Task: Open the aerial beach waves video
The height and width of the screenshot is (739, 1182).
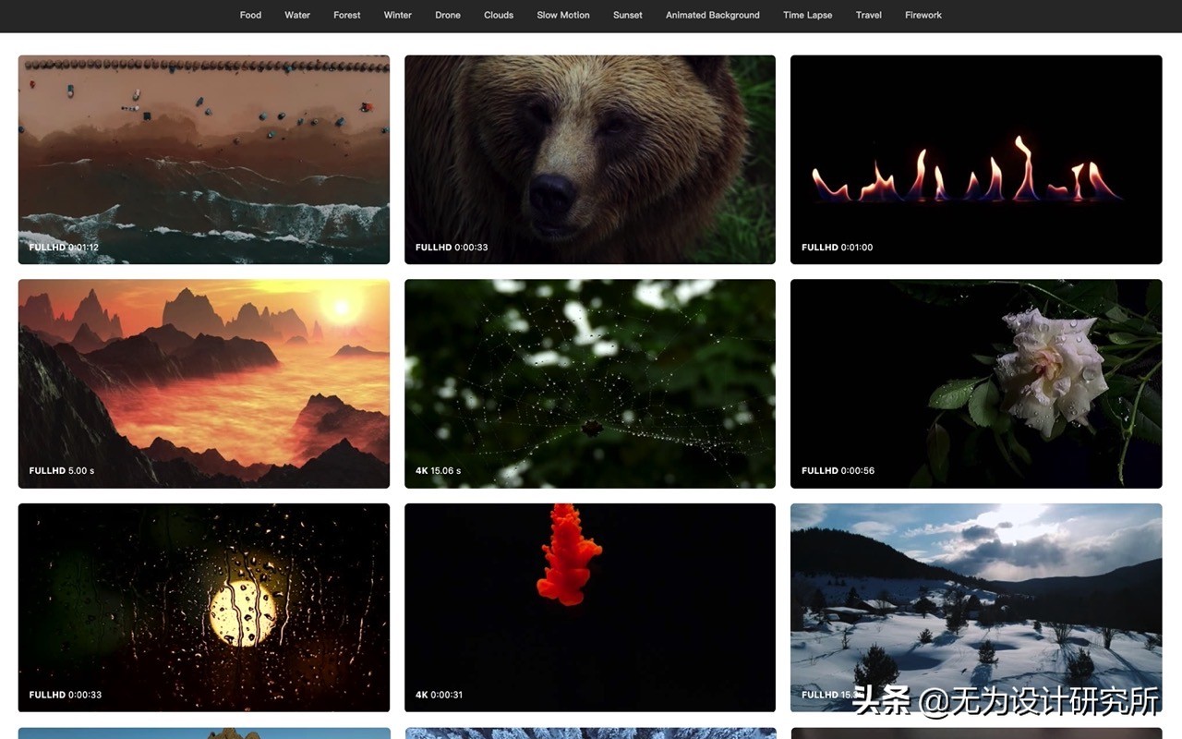Action: point(204,160)
